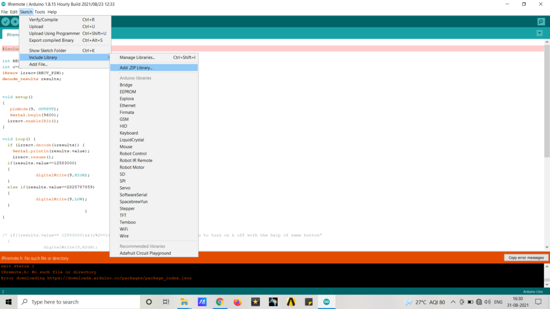This screenshot has height=309, width=550.
Task: Include the SoftwareSerial library
Action: (154, 195)
